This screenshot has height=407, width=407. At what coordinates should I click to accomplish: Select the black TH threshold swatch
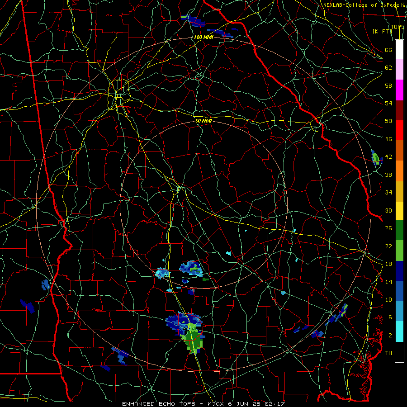point(399,352)
